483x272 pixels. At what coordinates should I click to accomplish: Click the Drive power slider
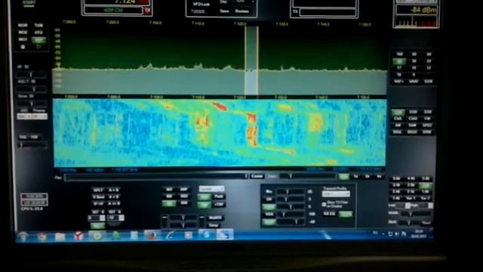point(32,104)
